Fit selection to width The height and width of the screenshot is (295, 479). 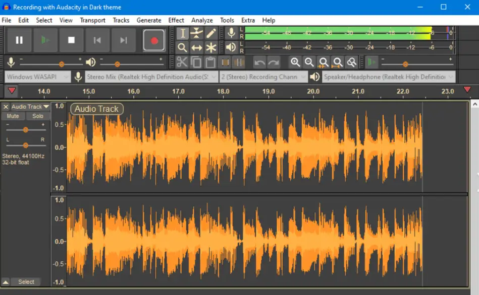click(x=323, y=62)
